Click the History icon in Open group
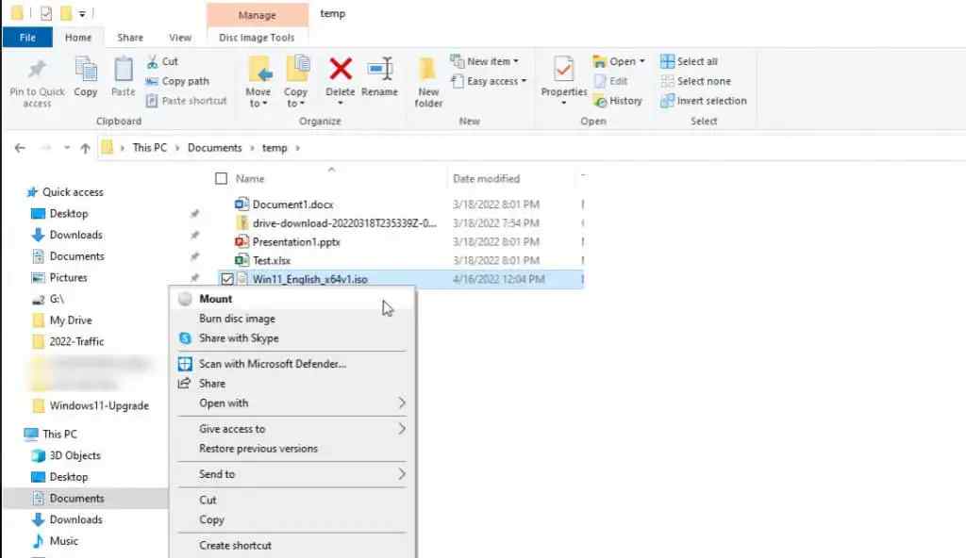The height and width of the screenshot is (558, 966). (x=600, y=101)
